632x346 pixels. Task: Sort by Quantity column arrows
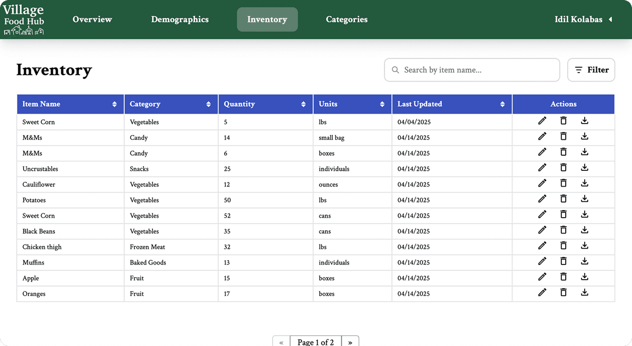[x=303, y=104]
